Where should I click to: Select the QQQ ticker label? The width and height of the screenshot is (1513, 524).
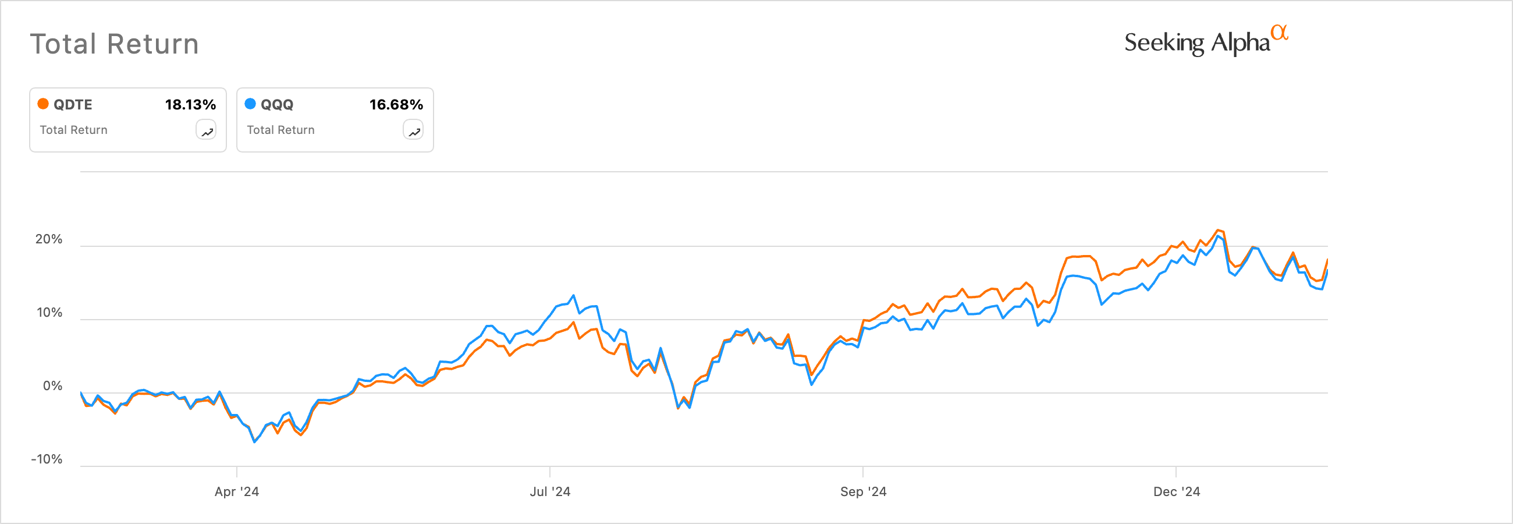click(276, 104)
